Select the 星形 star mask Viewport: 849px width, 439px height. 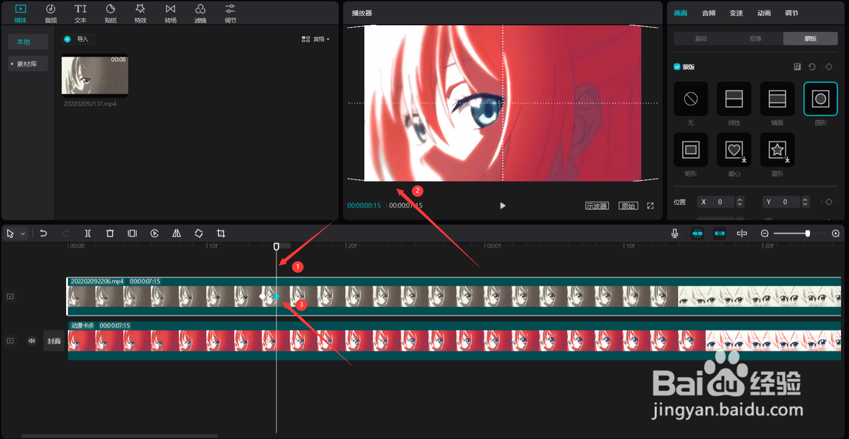tap(777, 150)
